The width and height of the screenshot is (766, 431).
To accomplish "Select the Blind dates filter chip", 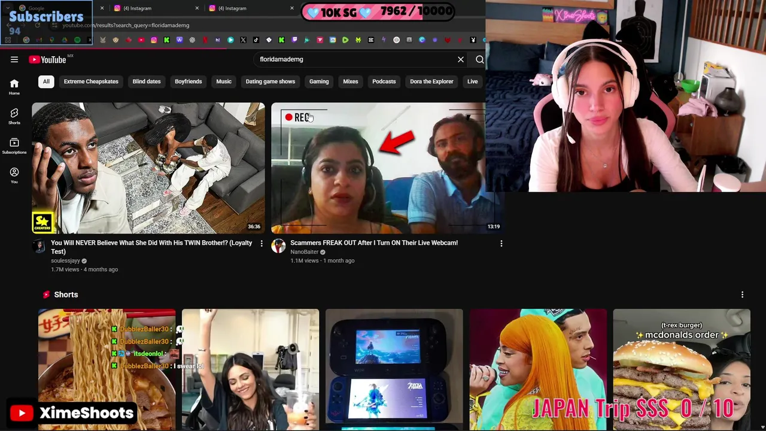I will (147, 81).
